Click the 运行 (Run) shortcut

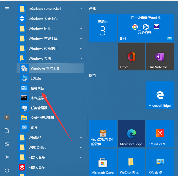tap(34, 128)
